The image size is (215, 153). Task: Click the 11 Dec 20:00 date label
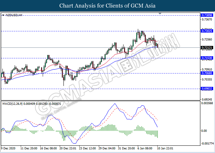(x=29, y=148)
